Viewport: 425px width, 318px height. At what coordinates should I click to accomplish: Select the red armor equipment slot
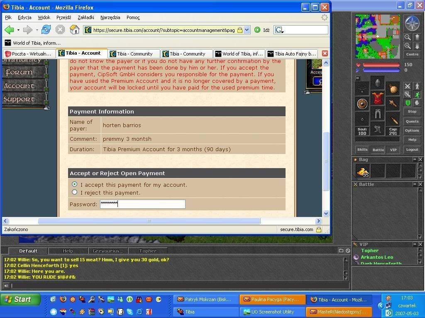378,99
